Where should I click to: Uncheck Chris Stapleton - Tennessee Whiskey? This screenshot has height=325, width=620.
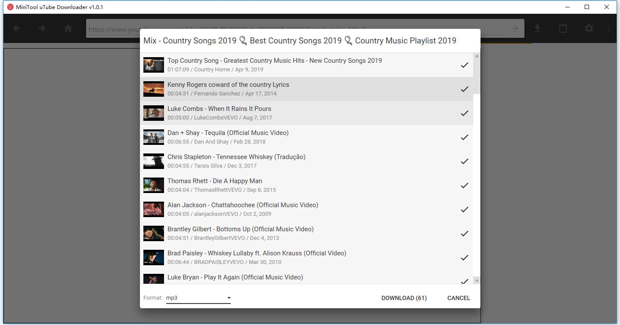(465, 161)
